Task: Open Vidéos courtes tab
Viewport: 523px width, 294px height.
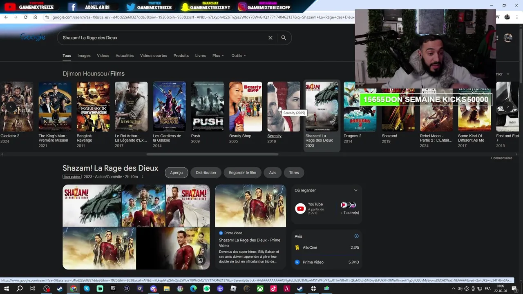Action: tap(154, 56)
